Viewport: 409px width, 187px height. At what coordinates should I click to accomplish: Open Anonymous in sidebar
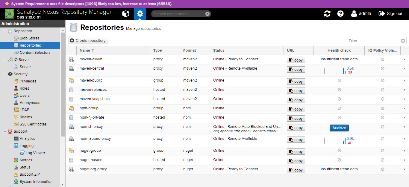coord(30,103)
